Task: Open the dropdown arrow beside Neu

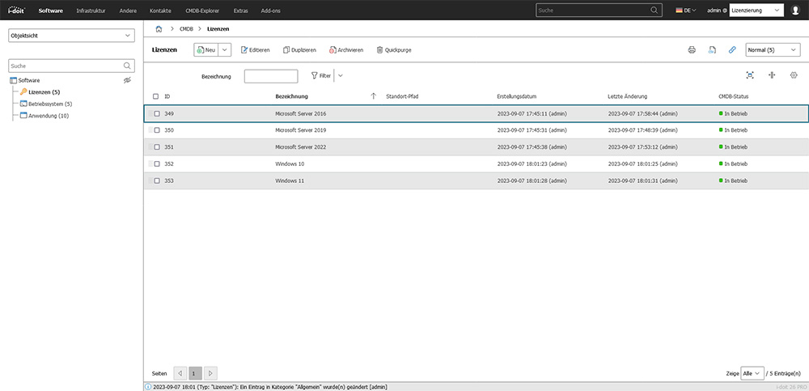Action: [x=225, y=49]
